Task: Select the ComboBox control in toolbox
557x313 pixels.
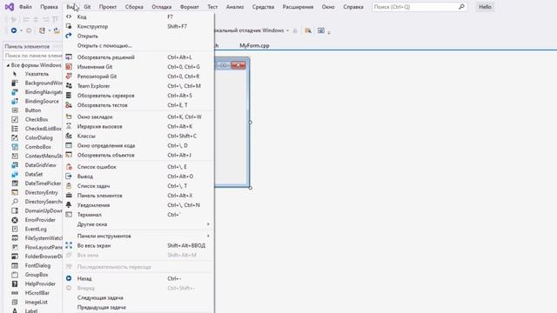Action: (x=37, y=147)
